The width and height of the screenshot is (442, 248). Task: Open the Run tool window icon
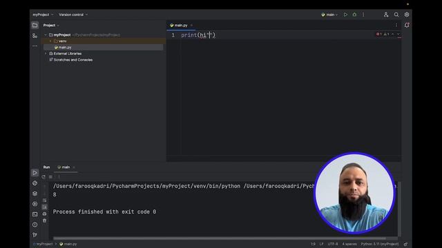[x=35, y=173]
